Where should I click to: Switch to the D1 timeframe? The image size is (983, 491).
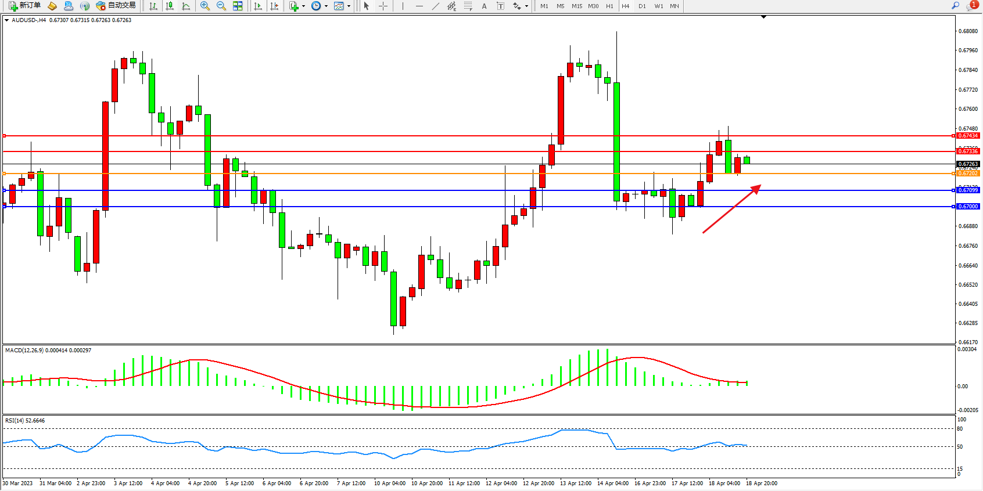coord(642,6)
